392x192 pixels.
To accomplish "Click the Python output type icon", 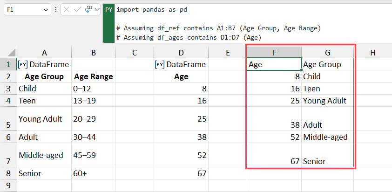I will 88,10.
